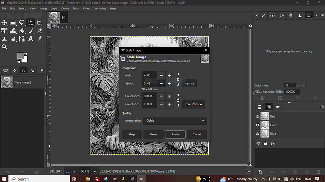325x182 pixels.
Task: Open the Brushes tab in right dock
Action: tap(263, 16)
